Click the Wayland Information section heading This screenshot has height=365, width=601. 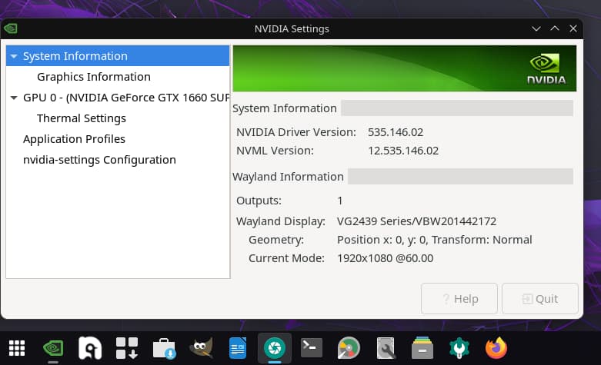tap(288, 177)
